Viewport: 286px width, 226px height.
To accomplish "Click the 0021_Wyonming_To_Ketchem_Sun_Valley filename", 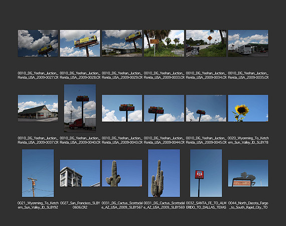I will tap(38, 205).
